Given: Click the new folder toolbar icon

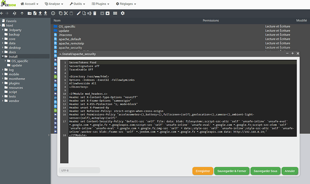Looking at the screenshot, I should click(x=30, y=13).
